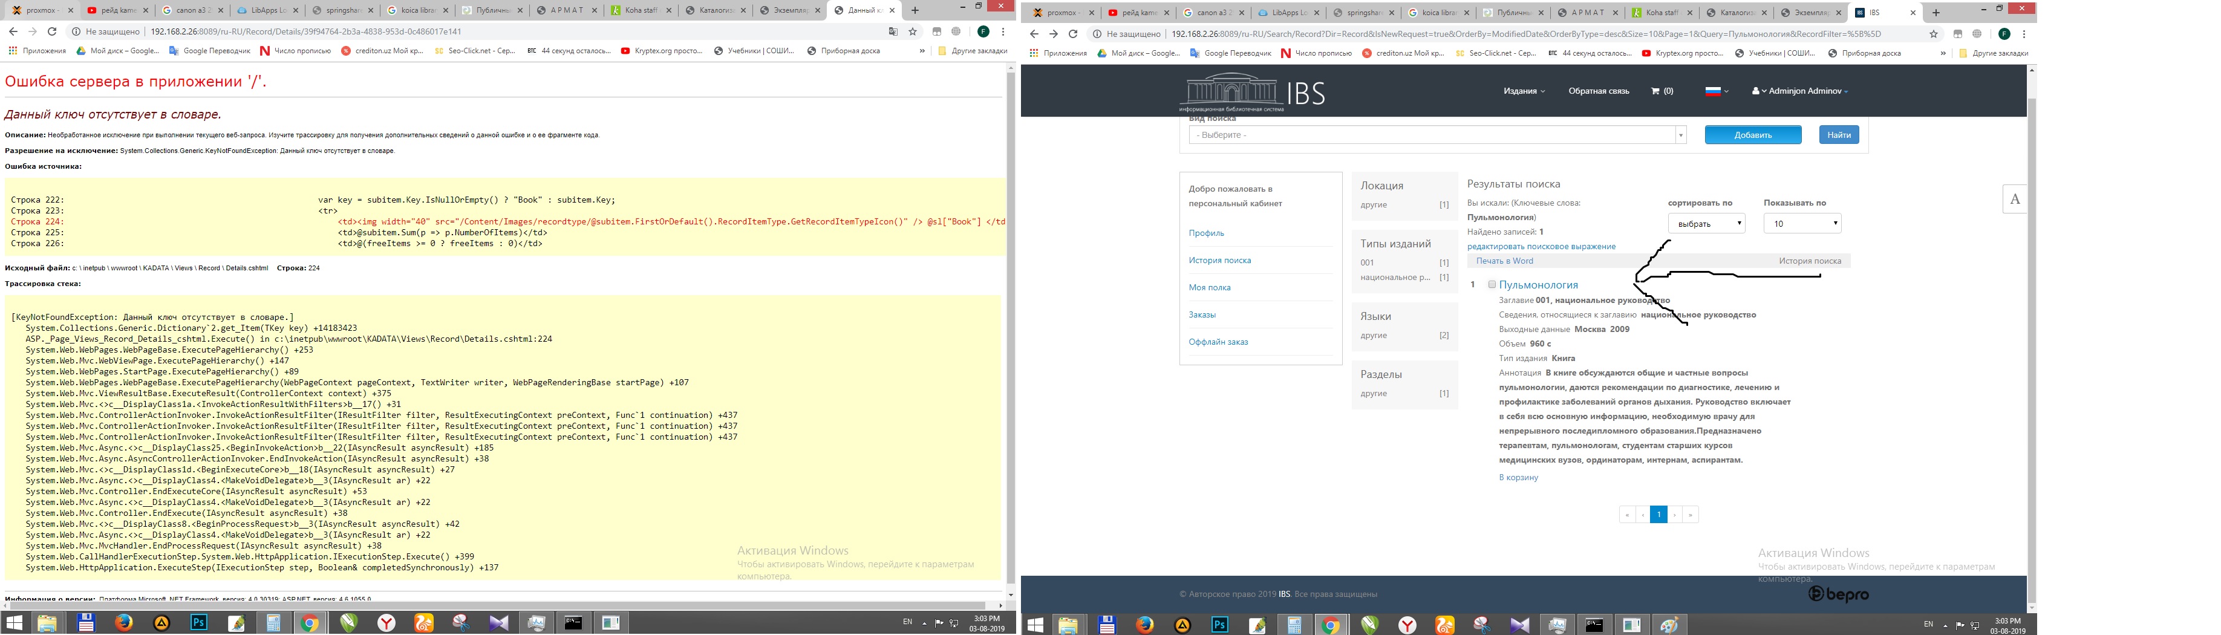This screenshot has width=2221, height=635.
Task: Open the shopping cart icon in IBS header
Action: point(1654,91)
